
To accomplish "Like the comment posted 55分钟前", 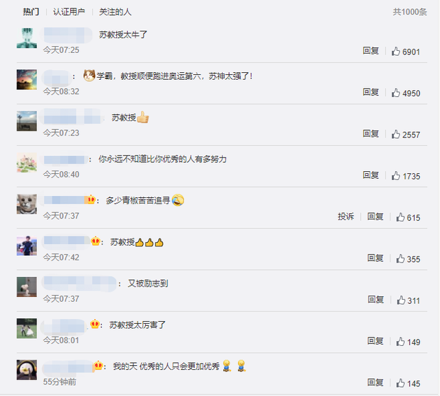I will point(400,383).
